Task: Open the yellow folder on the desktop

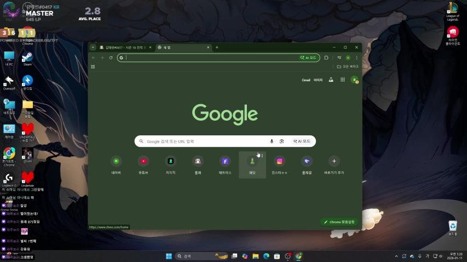Action: [27, 109]
